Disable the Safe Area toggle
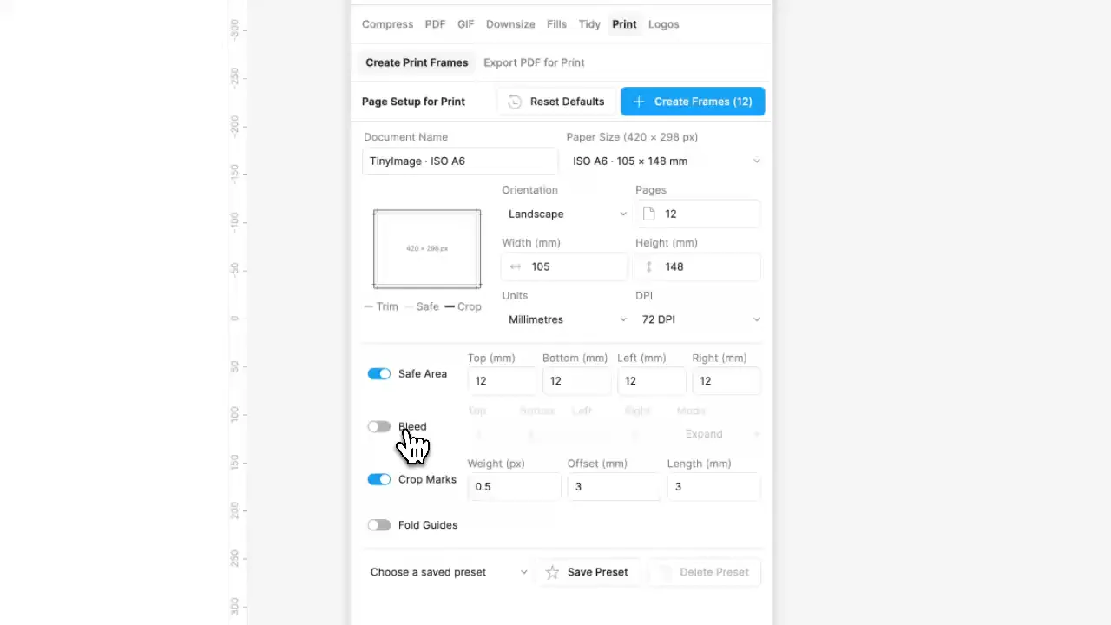This screenshot has height=625, width=1111. pos(379,374)
